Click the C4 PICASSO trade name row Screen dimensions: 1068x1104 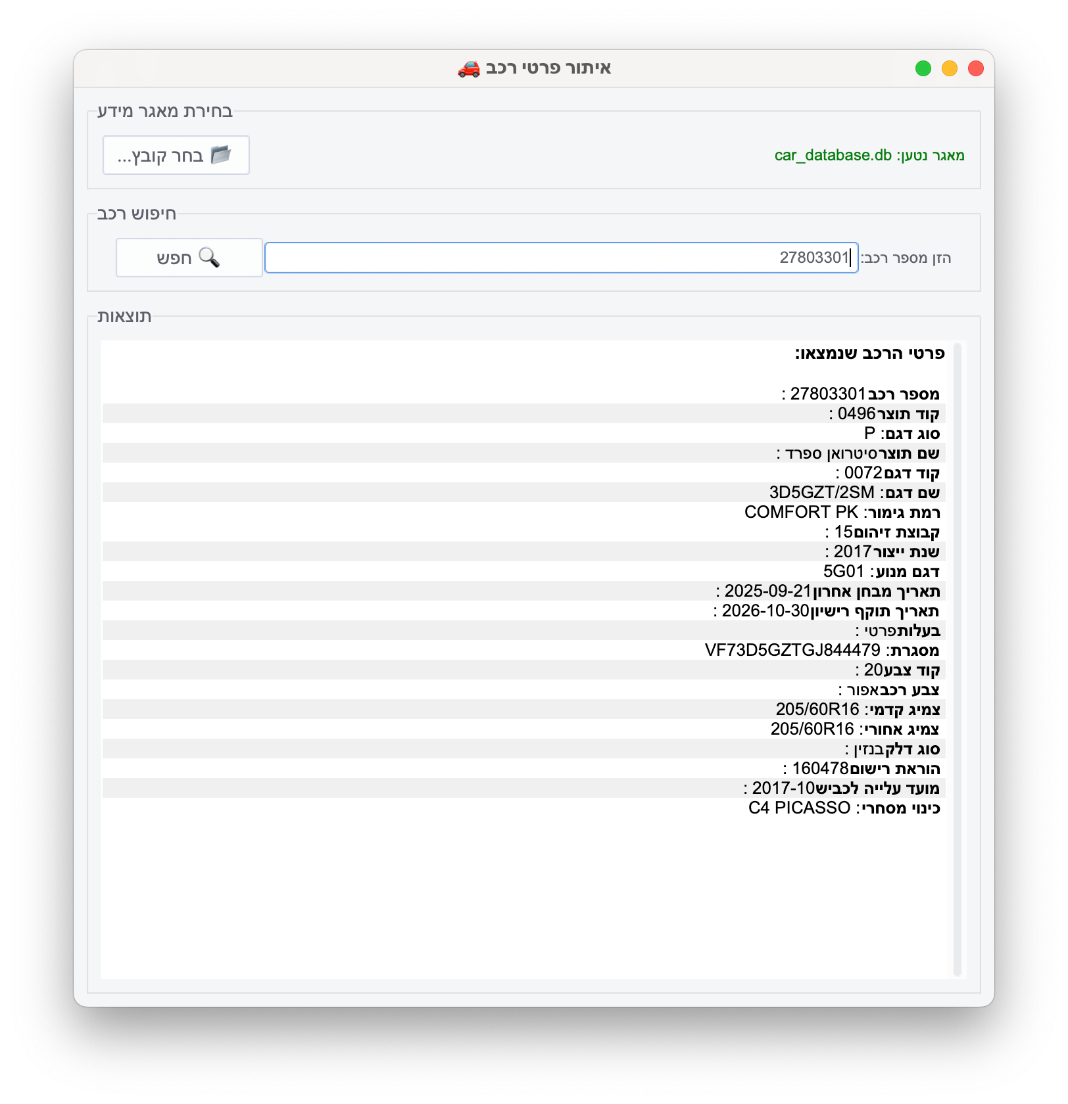pyautogui.click(x=844, y=808)
